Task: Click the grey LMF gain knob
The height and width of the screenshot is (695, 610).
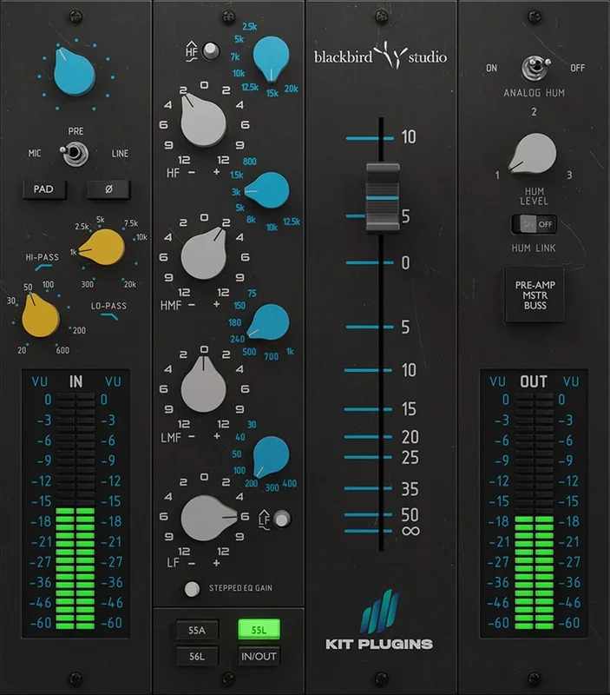Action: [x=203, y=385]
